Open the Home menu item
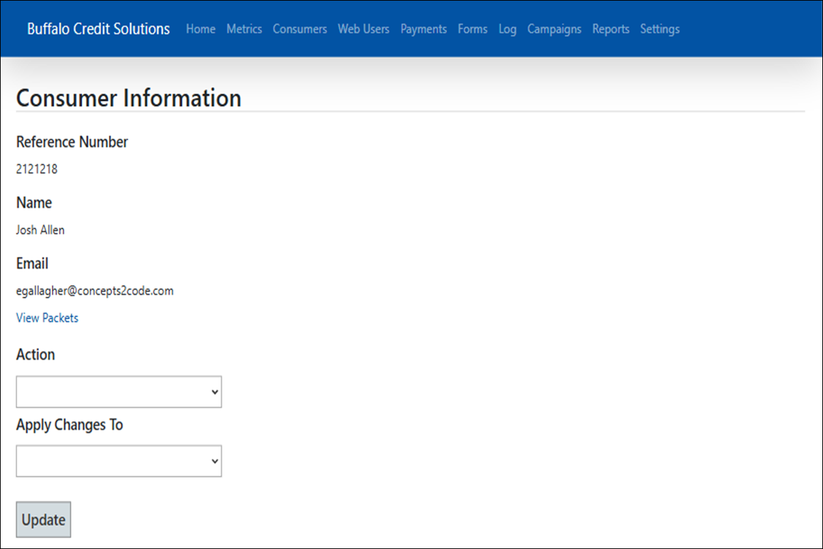 pyautogui.click(x=201, y=29)
